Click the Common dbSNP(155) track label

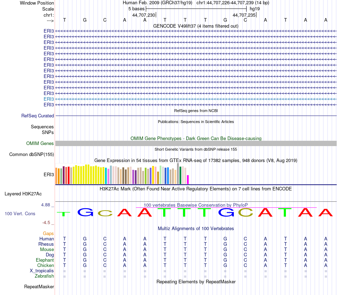(x=31, y=154)
